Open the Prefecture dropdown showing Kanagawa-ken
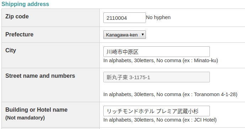The height and width of the screenshot is (129, 245). [x=125, y=35]
